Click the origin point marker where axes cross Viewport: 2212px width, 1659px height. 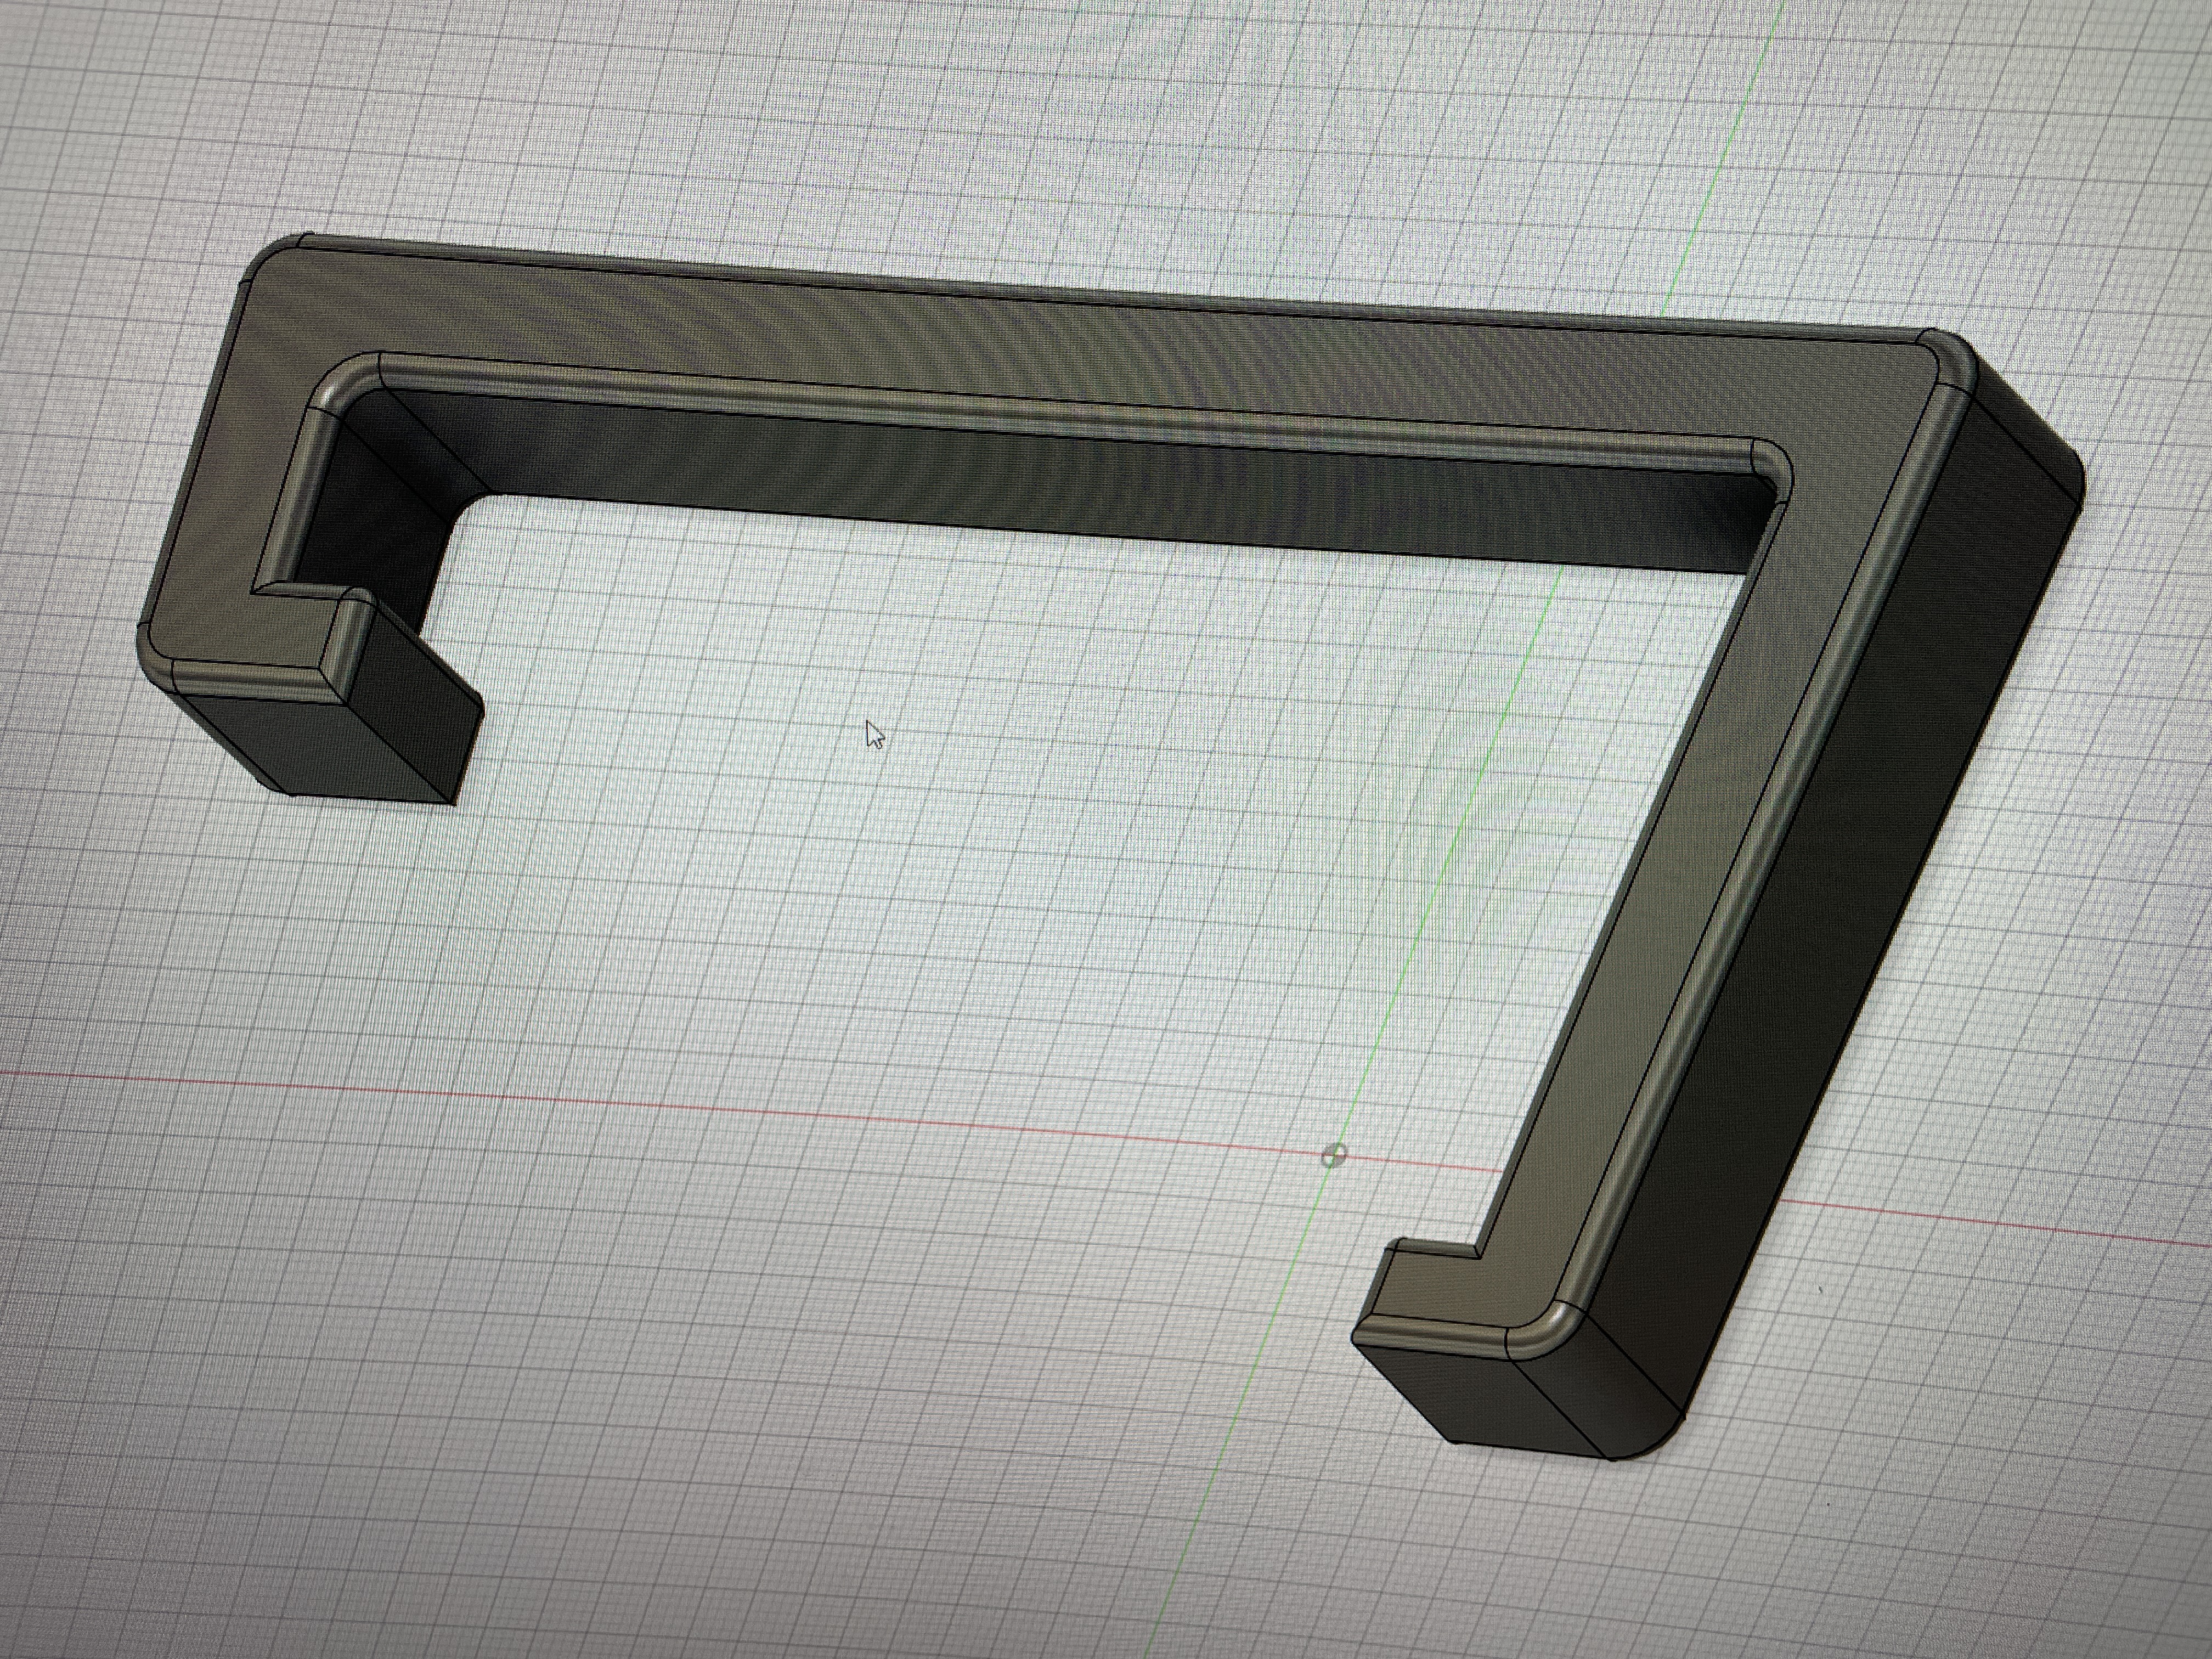pyautogui.click(x=1333, y=1157)
